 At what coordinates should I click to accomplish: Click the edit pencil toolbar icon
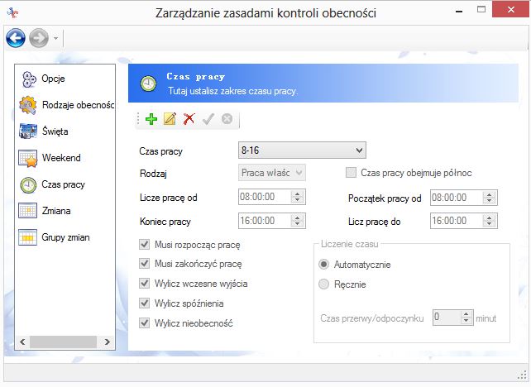point(170,120)
